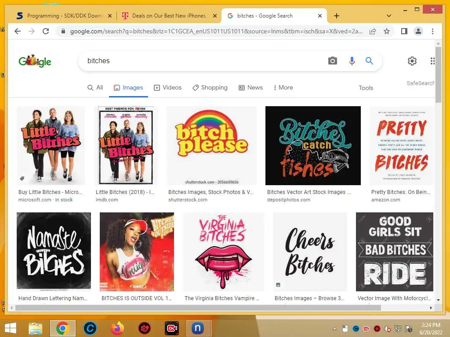The image size is (450, 337).
Task: Open the imdb.com source link
Action: [x=107, y=200]
